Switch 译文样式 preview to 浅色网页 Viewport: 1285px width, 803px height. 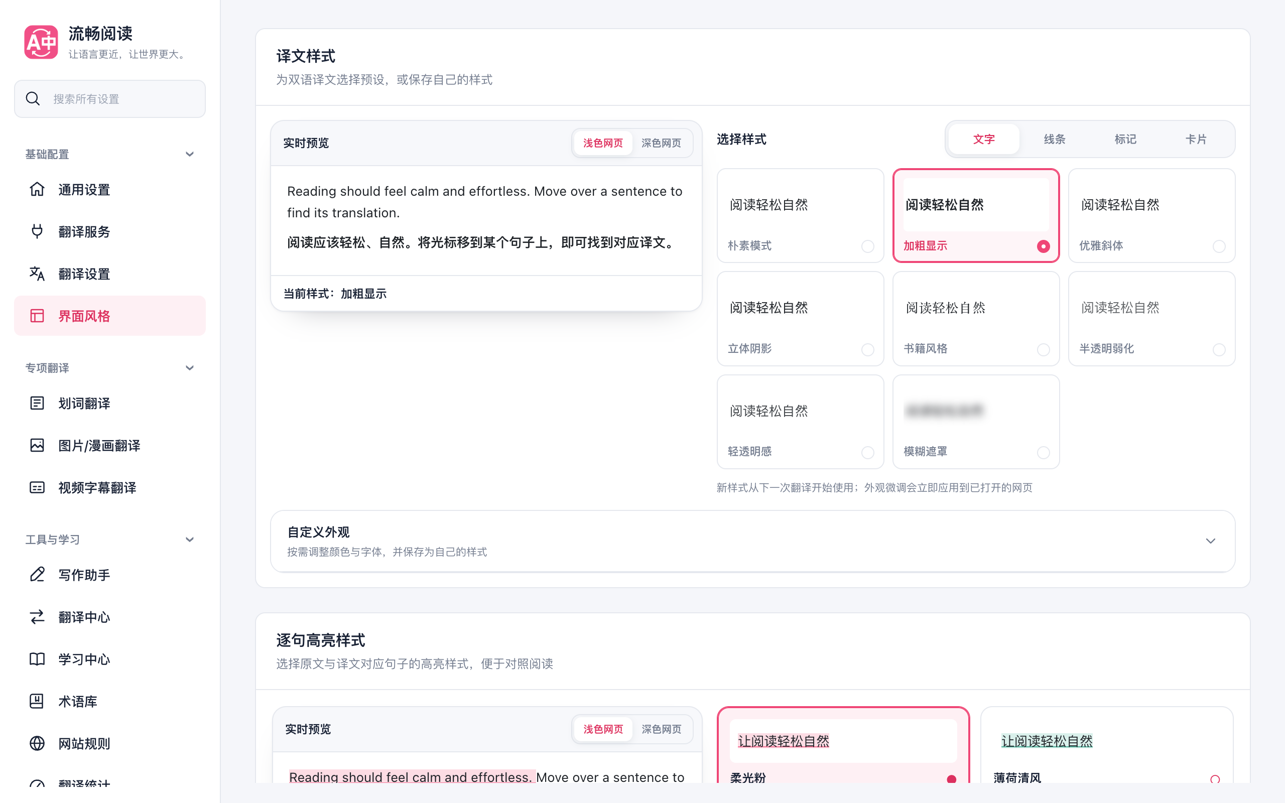603,143
